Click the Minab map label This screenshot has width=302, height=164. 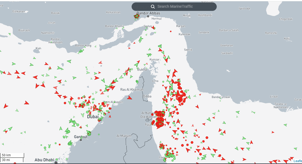coord(187,16)
